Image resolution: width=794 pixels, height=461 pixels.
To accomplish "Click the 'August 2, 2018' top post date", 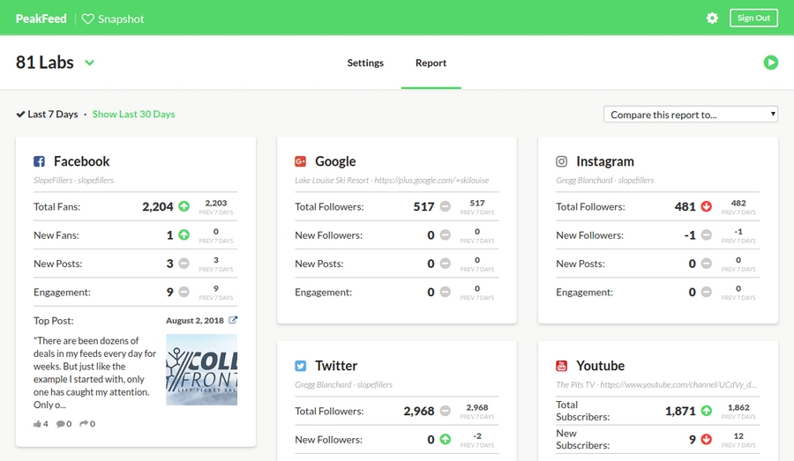I will (x=195, y=320).
